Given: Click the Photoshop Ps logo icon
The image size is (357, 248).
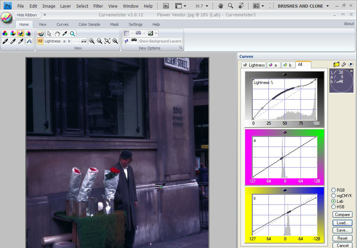Looking at the screenshot, I should pyautogui.click(x=8, y=6).
